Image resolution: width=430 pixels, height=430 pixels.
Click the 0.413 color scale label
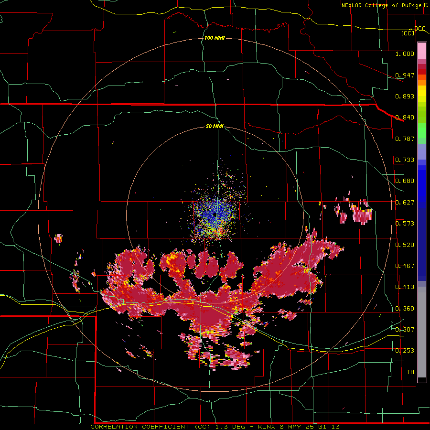405,287
